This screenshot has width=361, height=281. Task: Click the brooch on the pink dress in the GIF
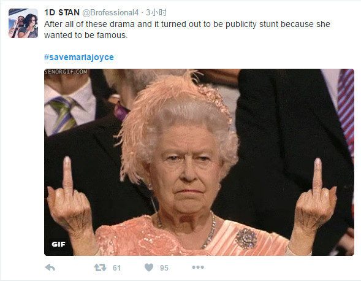click(246, 239)
